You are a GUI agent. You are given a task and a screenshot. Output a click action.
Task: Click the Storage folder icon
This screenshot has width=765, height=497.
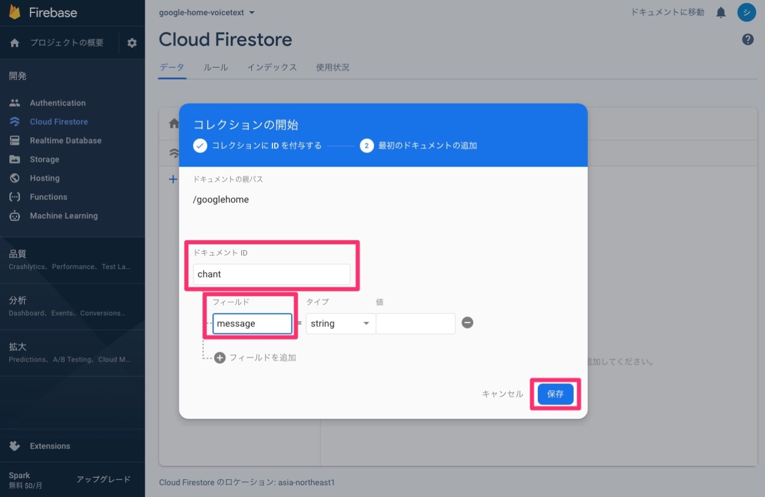point(15,160)
